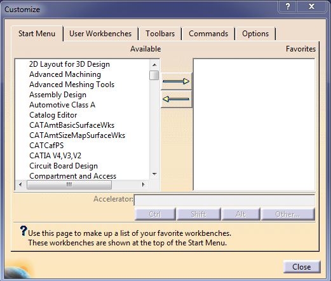Viewport: 331px width, 281px height.
Task: Select Advanced Machining workbench
Action: (x=65, y=74)
